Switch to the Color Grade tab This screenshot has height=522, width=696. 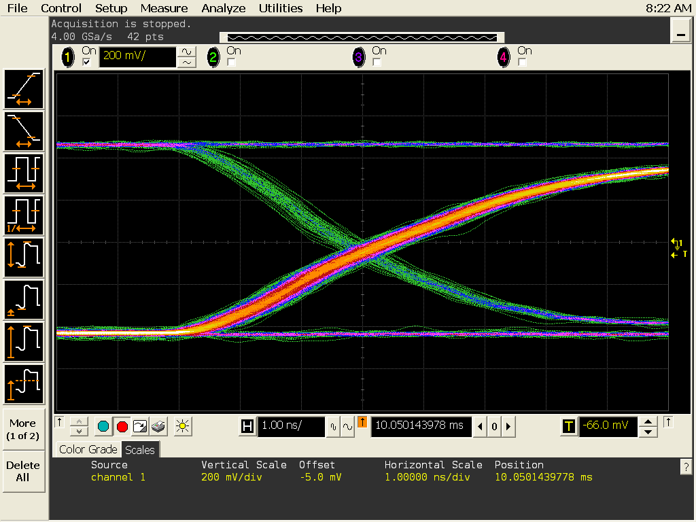(x=88, y=449)
